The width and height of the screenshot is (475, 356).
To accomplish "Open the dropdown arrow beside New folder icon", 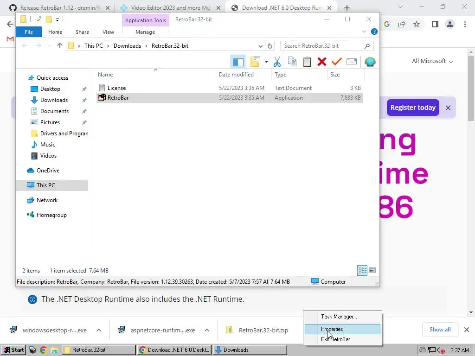I will [x=266, y=62].
